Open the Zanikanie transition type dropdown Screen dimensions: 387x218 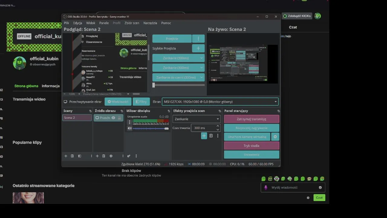click(x=197, y=119)
